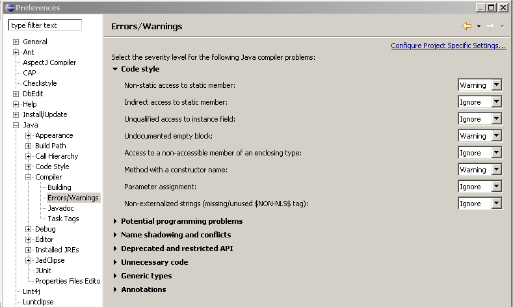
Task: Open the back history dropdown arrow
Action: point(479,27)
